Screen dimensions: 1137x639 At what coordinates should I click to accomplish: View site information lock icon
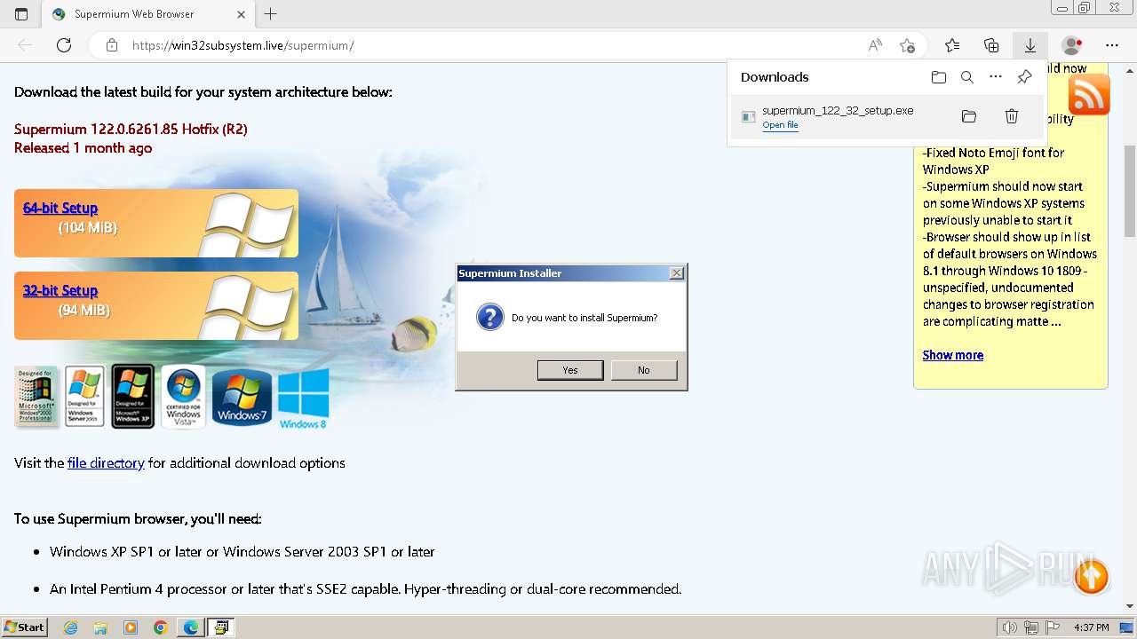tap(112, 45)
